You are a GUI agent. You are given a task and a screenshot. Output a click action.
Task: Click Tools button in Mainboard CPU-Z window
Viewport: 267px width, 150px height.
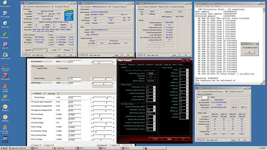116,55
